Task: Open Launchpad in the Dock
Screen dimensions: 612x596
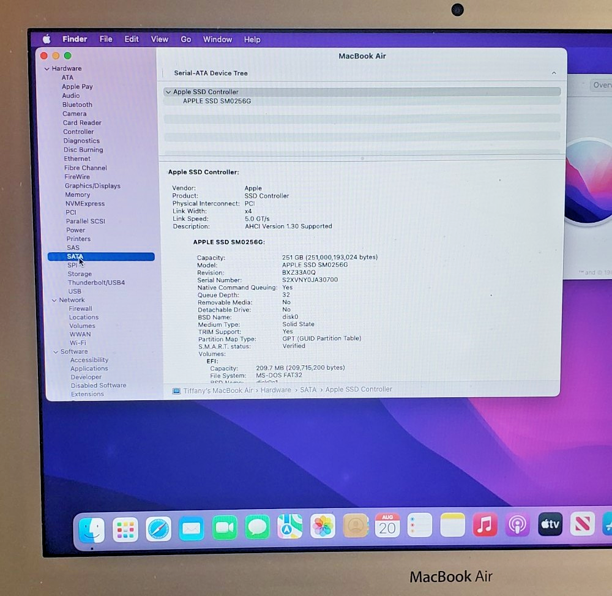Action: coord(125,530)
